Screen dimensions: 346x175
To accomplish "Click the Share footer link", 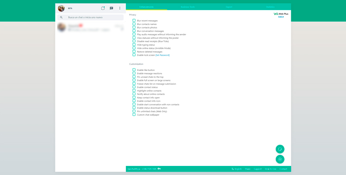I will [x=247, y=169].
